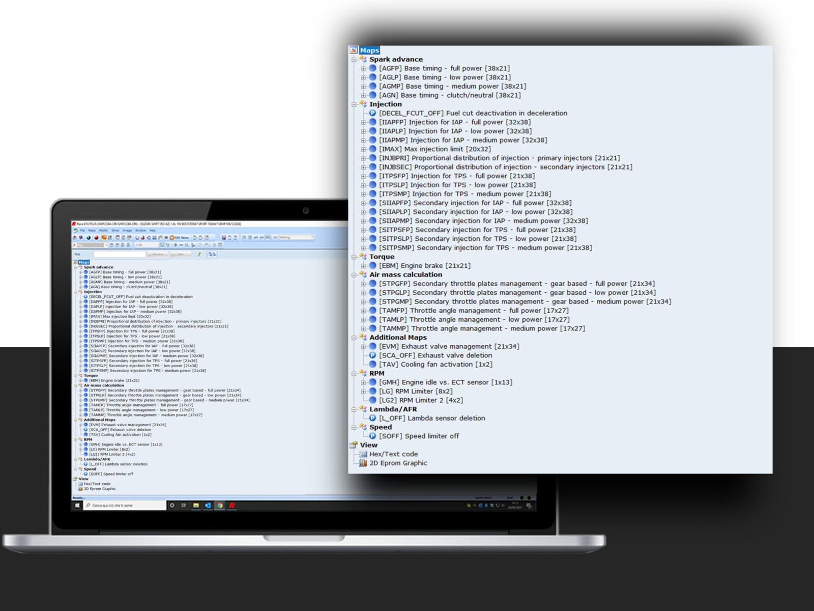The image size is (814, 611).
Task: Expand [LG] RPM Limiter node in enlarged tree
Action: (x=363, y=392)
